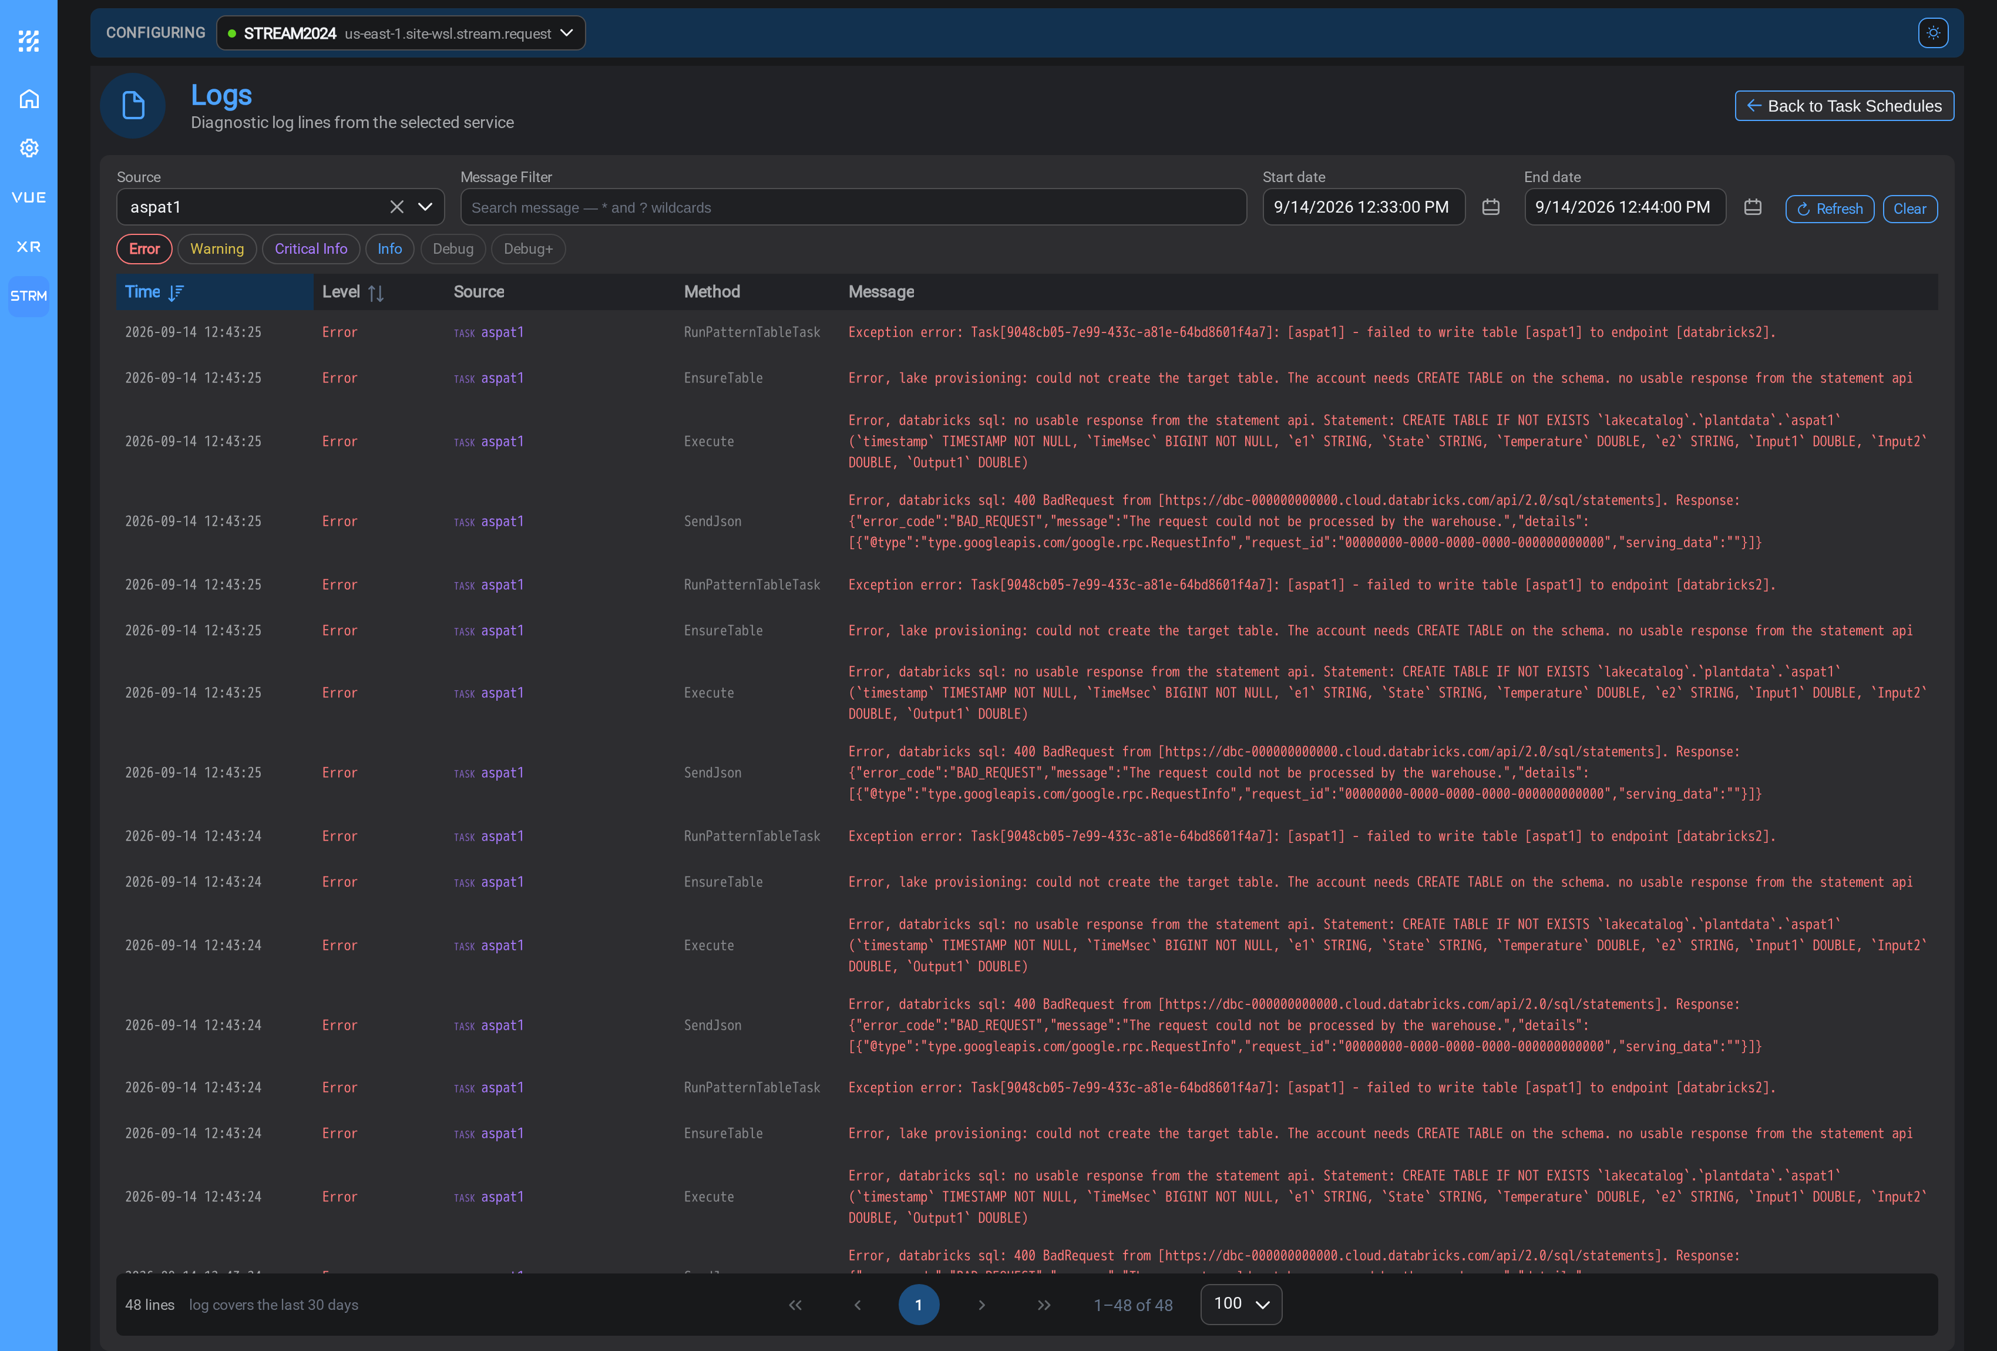Click the Level column header
Image resolution: width=1997 pixels, height=1351 pixels.
340,292
